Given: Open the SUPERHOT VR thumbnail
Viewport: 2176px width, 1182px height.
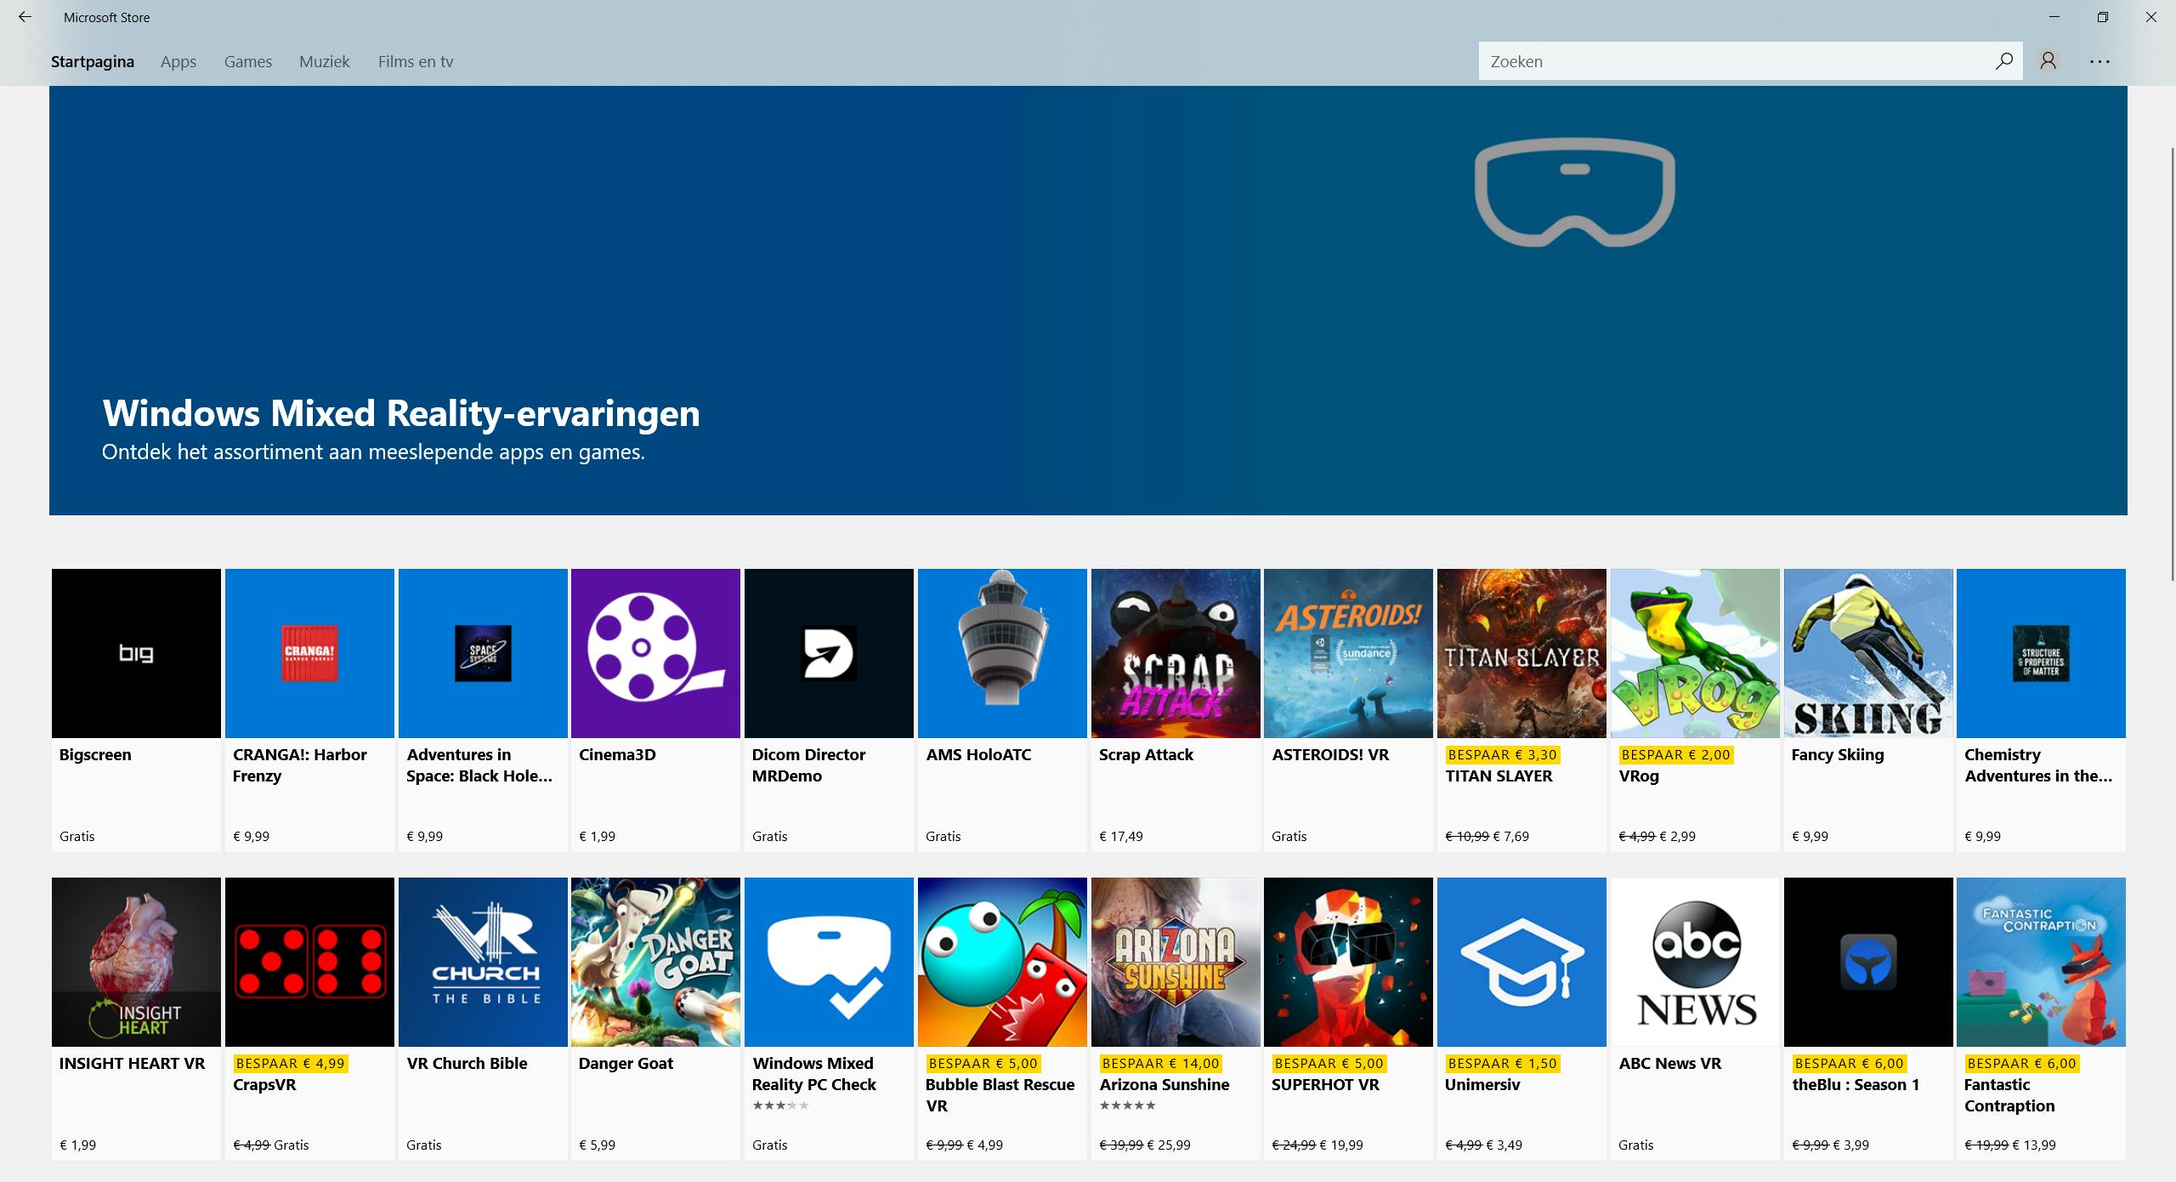Looking at the screenshot, I should tap(1348, 962).
